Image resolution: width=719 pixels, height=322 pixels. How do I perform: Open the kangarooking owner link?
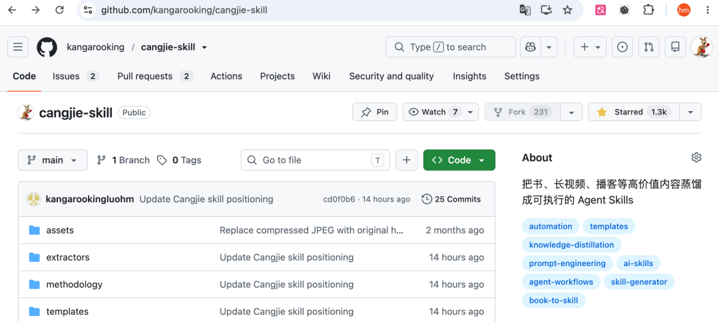pyautogui.click(x=95, y=47)
